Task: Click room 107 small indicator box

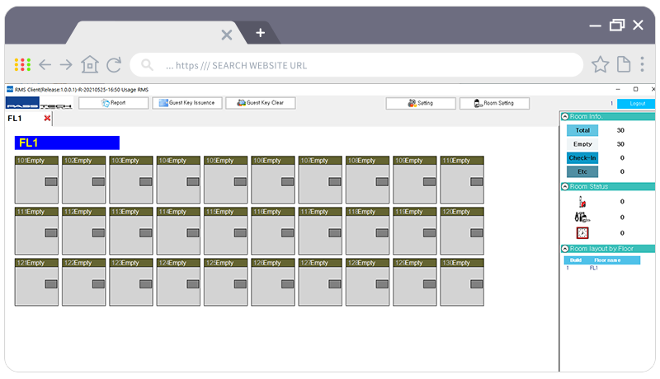Action: click(x=335, y=182)
